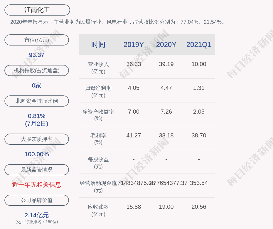The width and height of the screenshot is (273, 229).
Task: Select the 2019Y column header
Action: click(x=134, y=45)
